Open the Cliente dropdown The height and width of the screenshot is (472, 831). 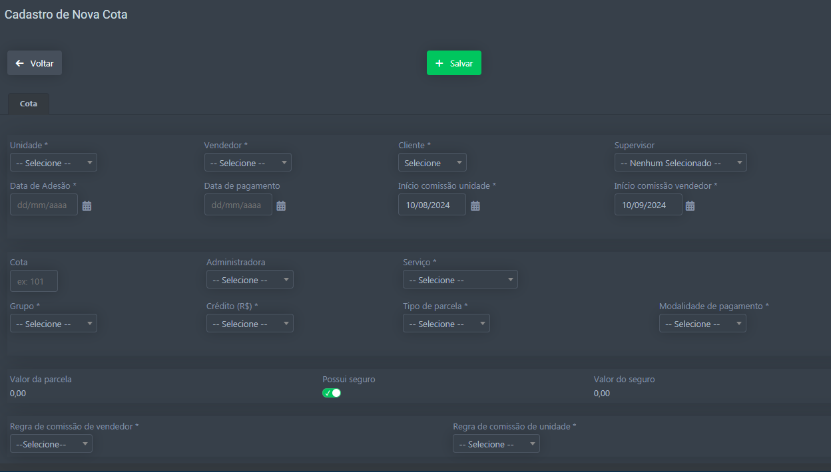(x=432, y=163)
